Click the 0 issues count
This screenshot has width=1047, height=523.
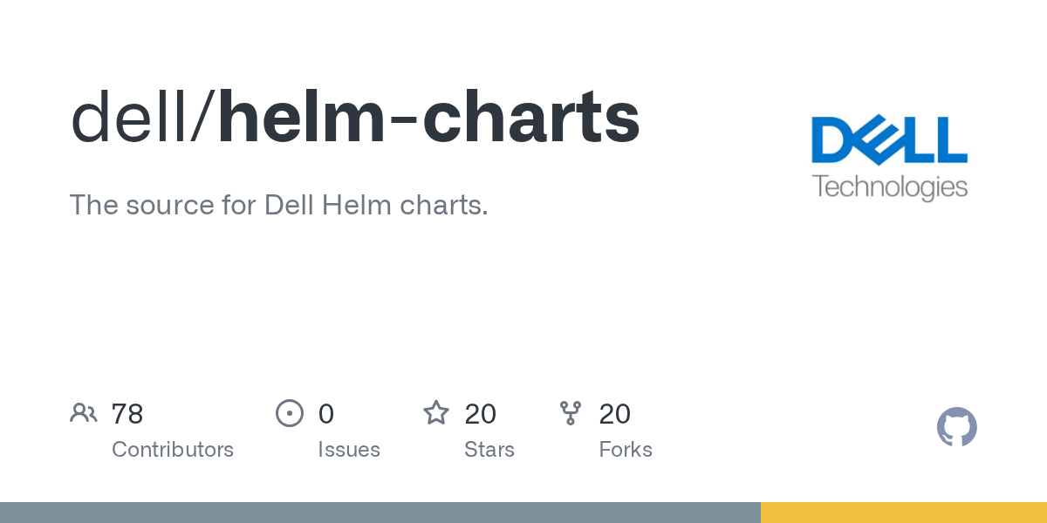326,414
